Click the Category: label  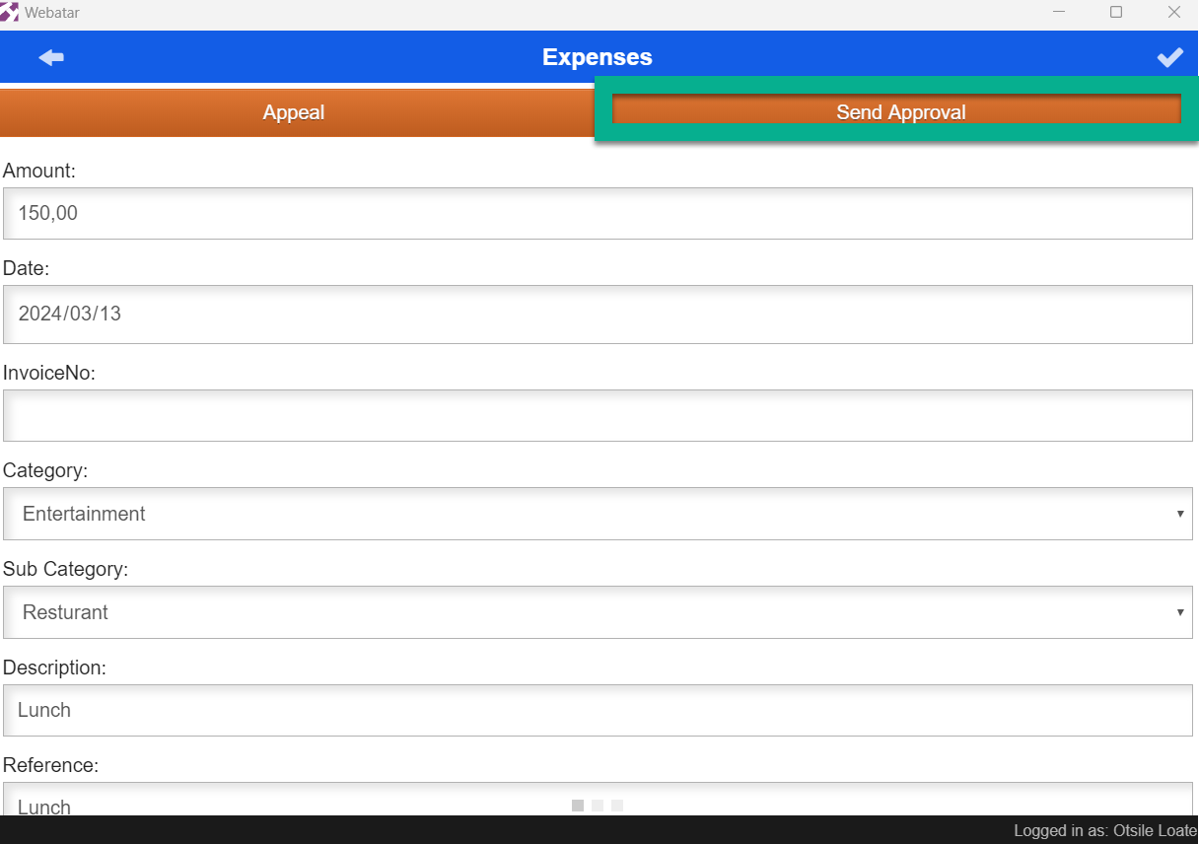45,470
